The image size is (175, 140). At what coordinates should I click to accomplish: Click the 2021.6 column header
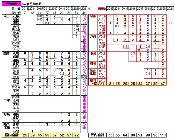coord(85,8)
